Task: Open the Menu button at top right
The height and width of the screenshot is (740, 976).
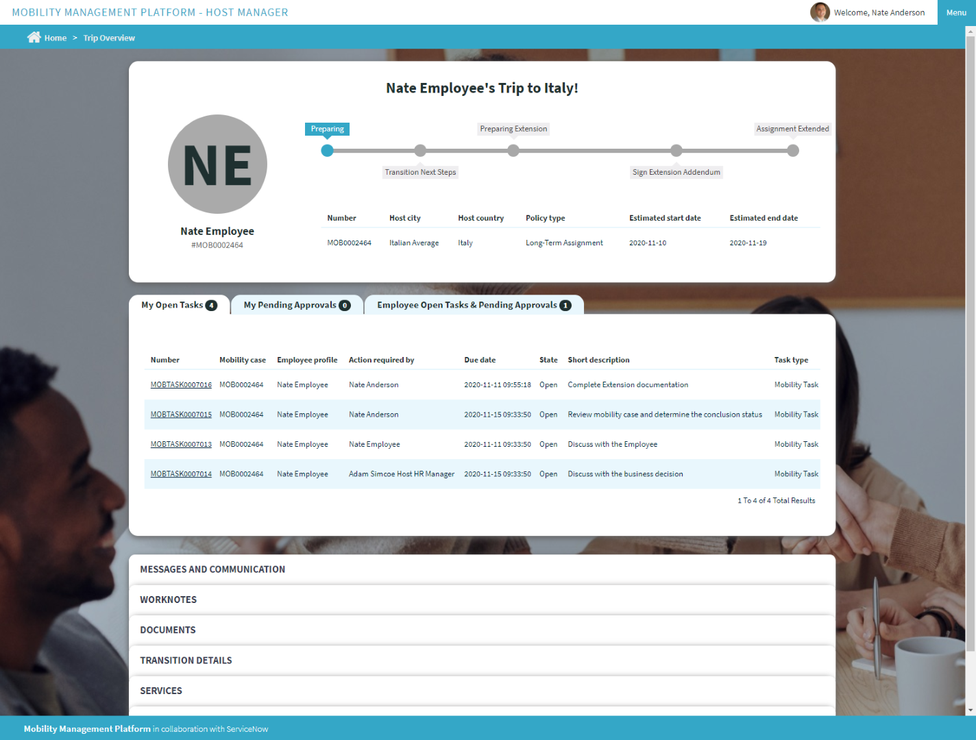Action: [x=956, y=12]
